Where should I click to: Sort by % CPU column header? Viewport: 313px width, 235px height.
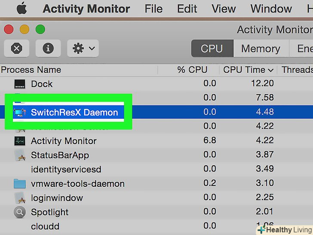pos(192,70)
